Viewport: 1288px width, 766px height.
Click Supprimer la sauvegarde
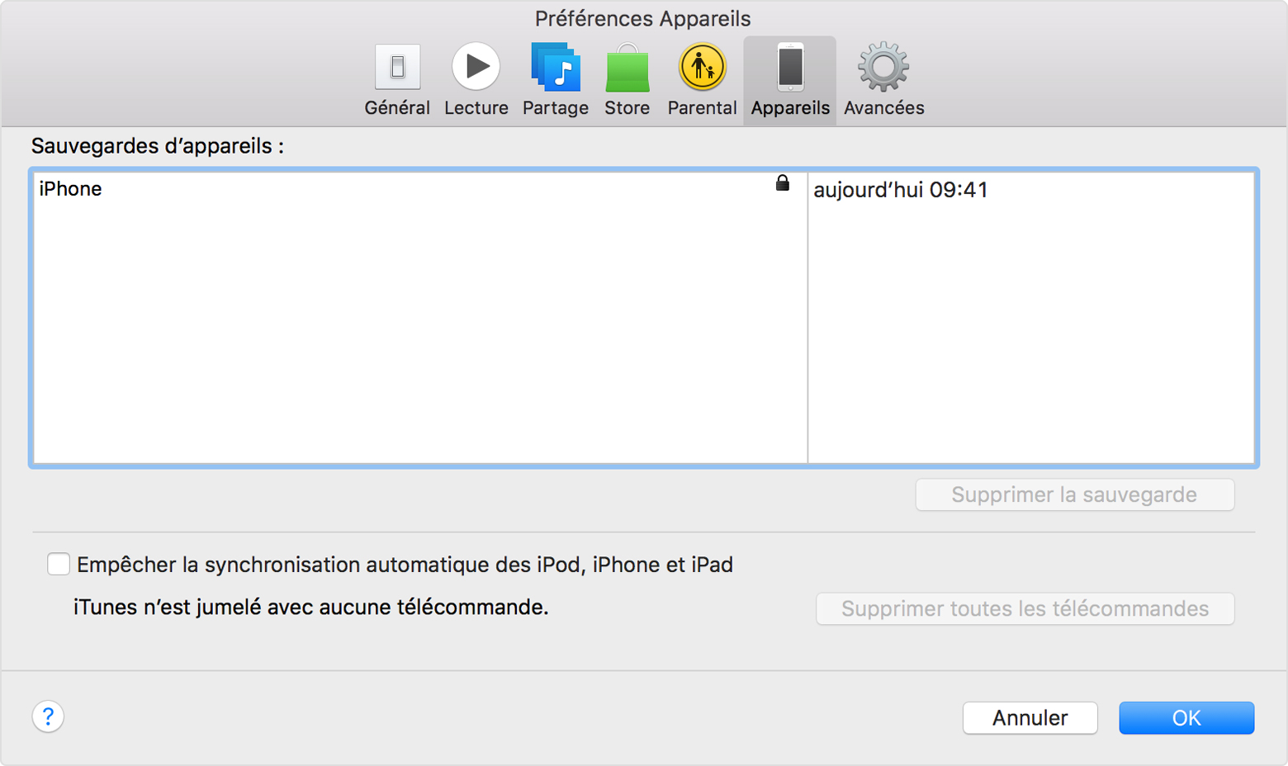coord(1073,494)
